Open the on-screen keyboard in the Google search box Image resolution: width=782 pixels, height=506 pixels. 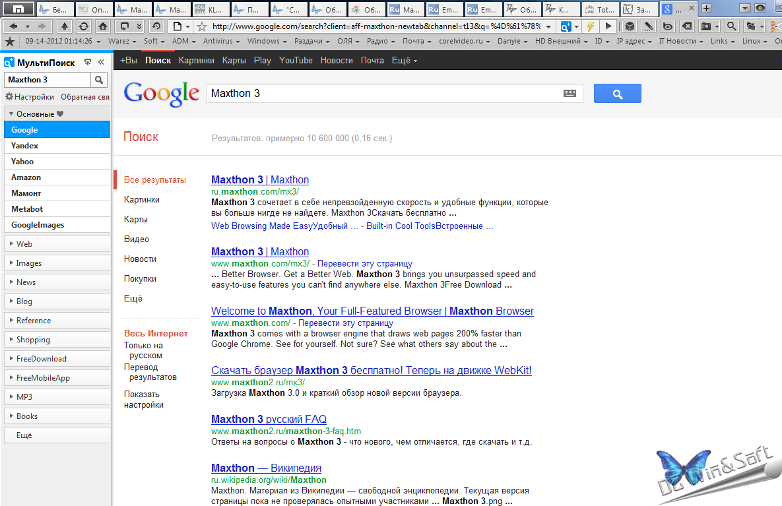pyautogui.click(x=570, y=94)
